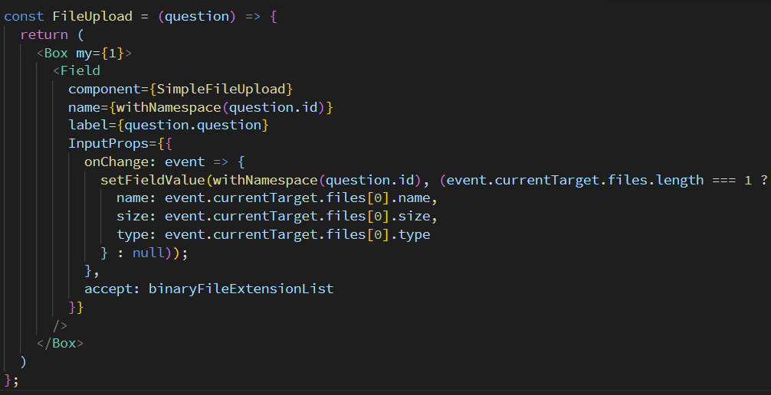Image resolution: width=771 pixels, height=395 pixels.
Task: Click the 'type:' object key
Action: [x=136, y=235]
